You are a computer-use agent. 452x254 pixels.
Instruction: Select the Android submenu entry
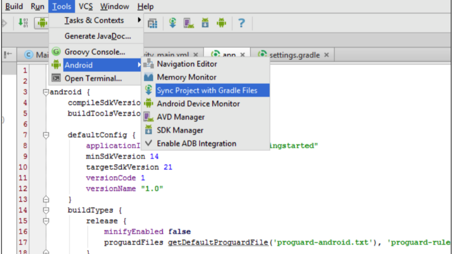click(96, 65)
